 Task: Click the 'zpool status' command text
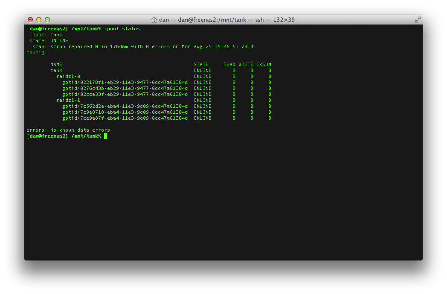122,29
